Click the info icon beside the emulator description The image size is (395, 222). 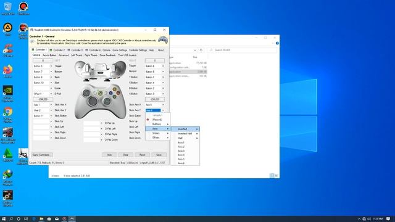click(32, 41)
